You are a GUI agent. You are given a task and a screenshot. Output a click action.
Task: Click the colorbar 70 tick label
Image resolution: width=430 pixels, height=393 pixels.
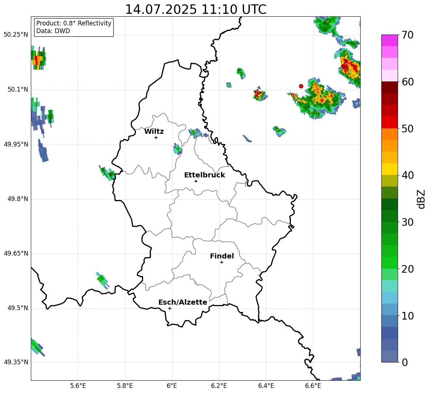407,35
